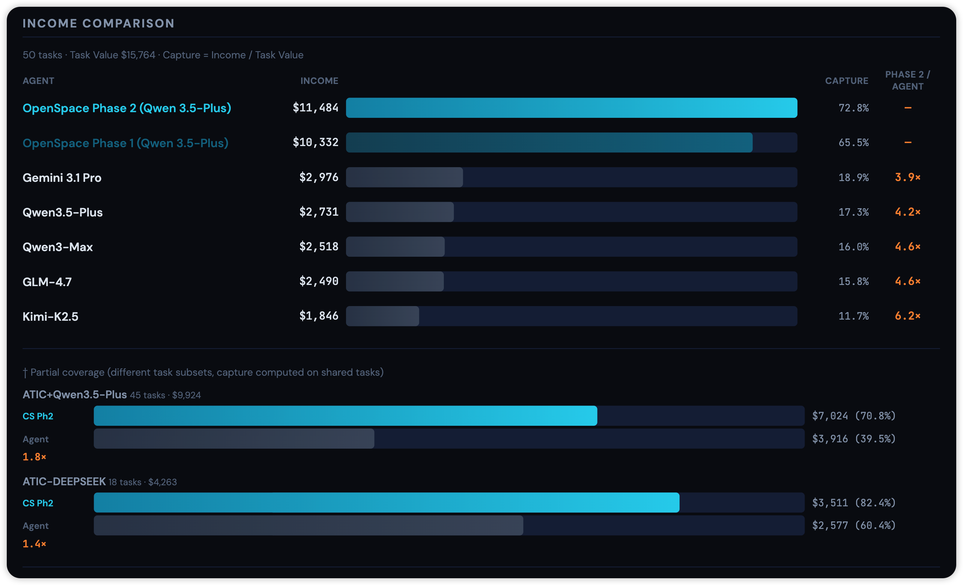Click the filled Qwen3-Max income bar
This screenshot has width=963, height=585.
[x=395, y=247]
